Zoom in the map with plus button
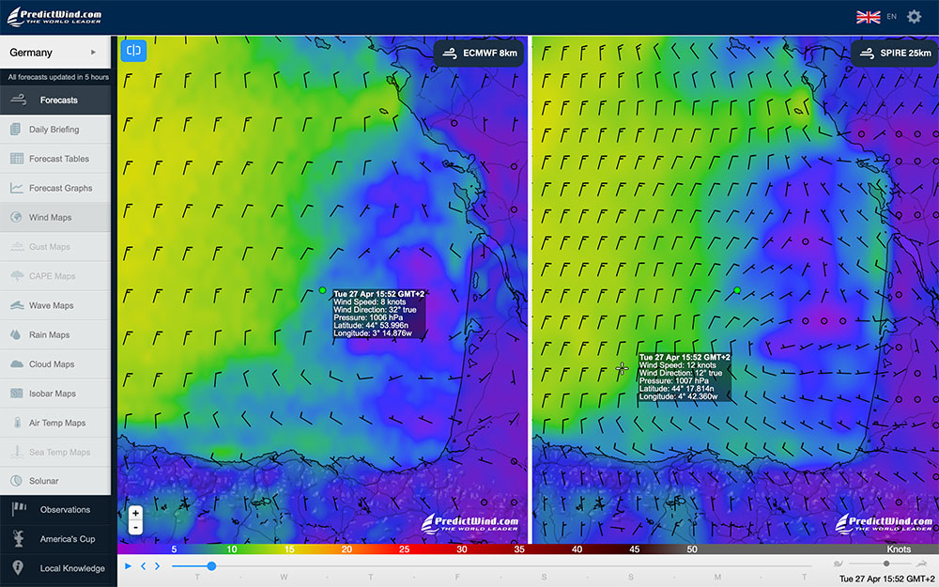Image resolution: width=939 pixels, height=587 pixels. tap(136, 513)
